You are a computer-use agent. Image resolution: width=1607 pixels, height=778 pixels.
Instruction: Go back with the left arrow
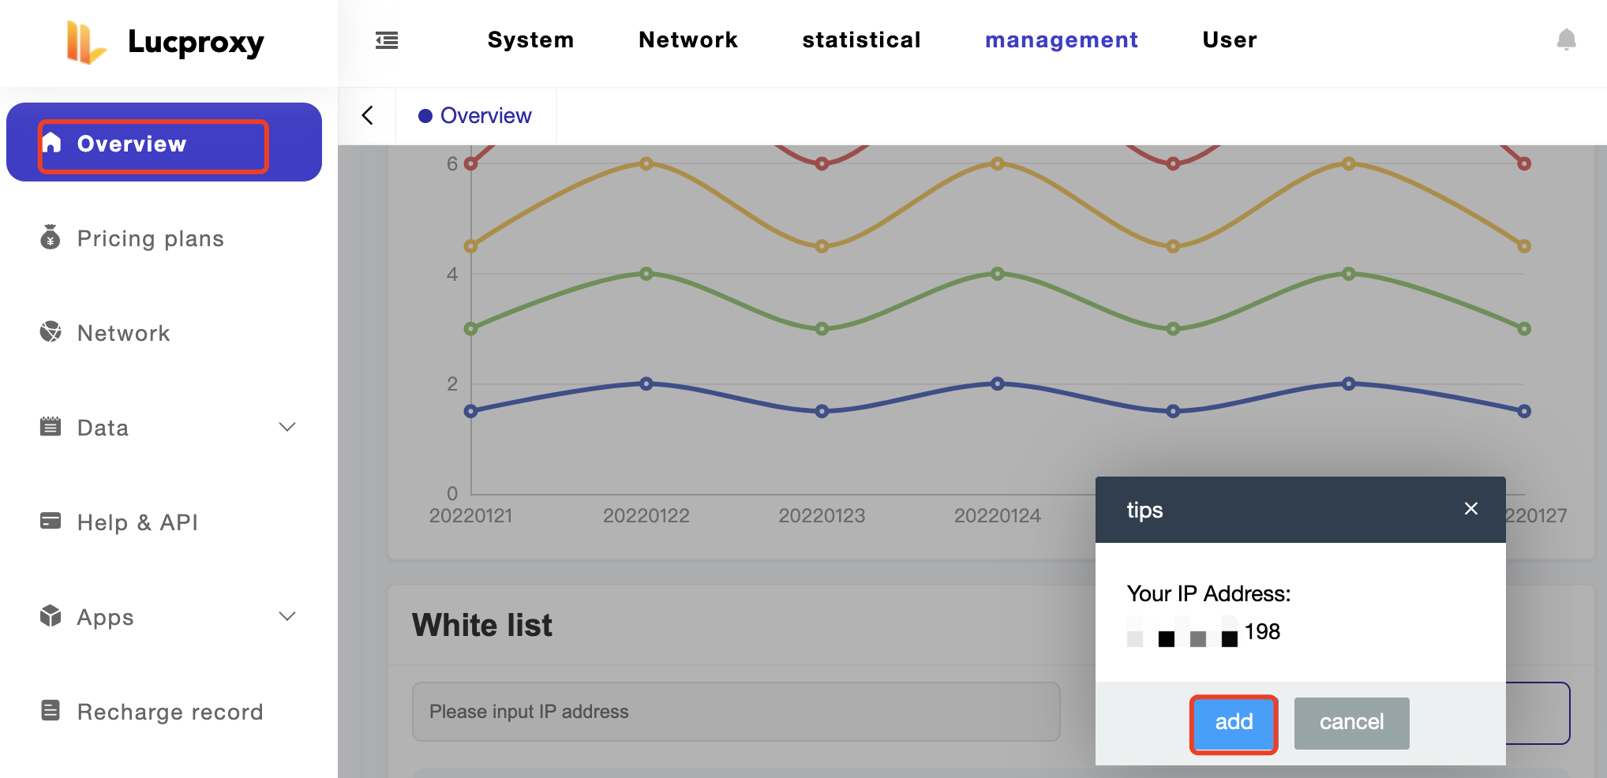[367, 115]
